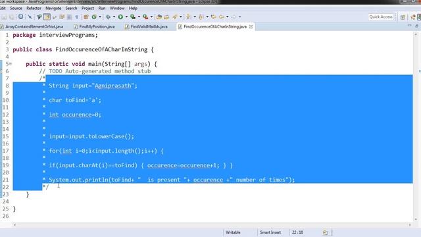
Task: Switch perspective using icon beside Open Perspective
Action: 413,17
